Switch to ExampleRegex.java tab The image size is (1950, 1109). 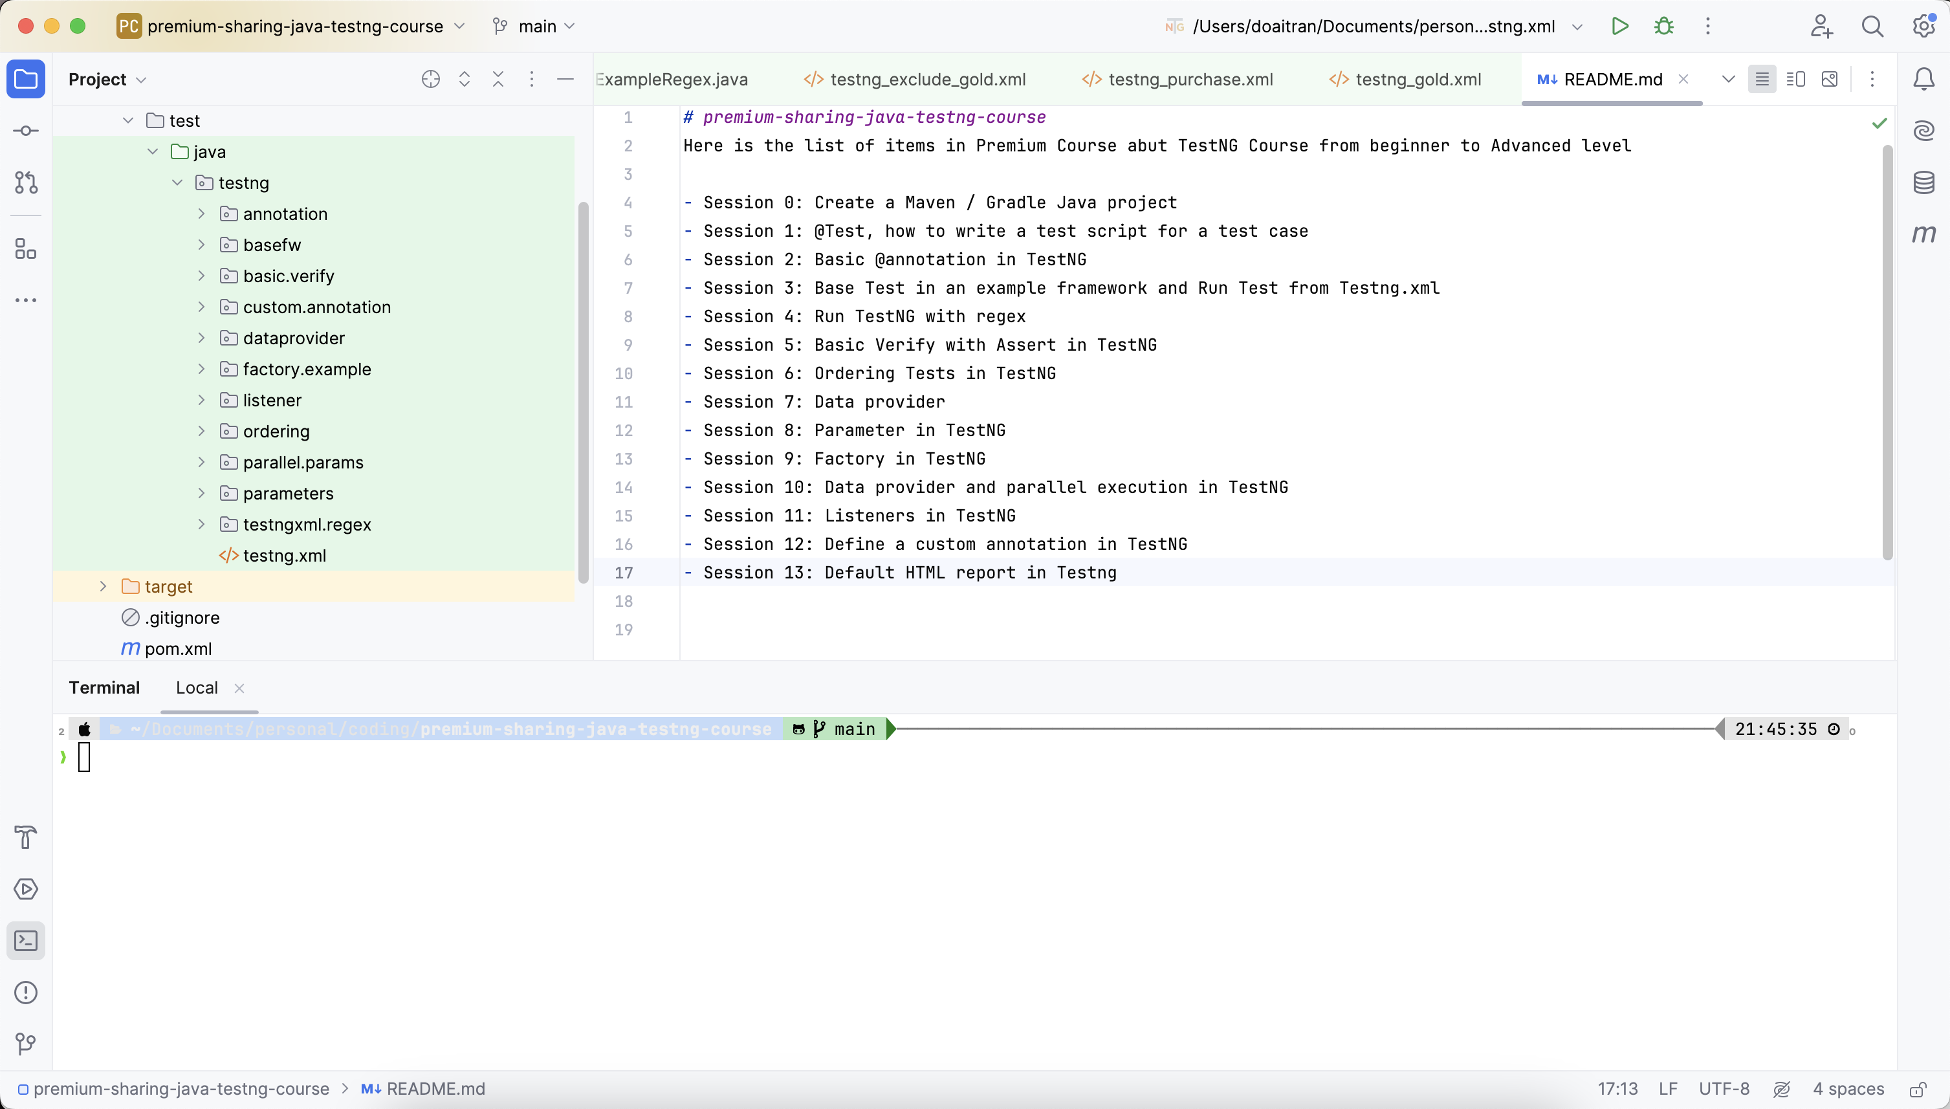(x=672, y=79)
